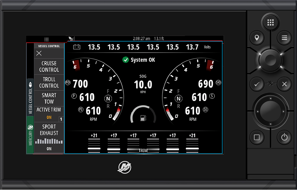Tap the Volts unit label
Viewport: 297px width, 190px height.
click(x=207, y=47)
